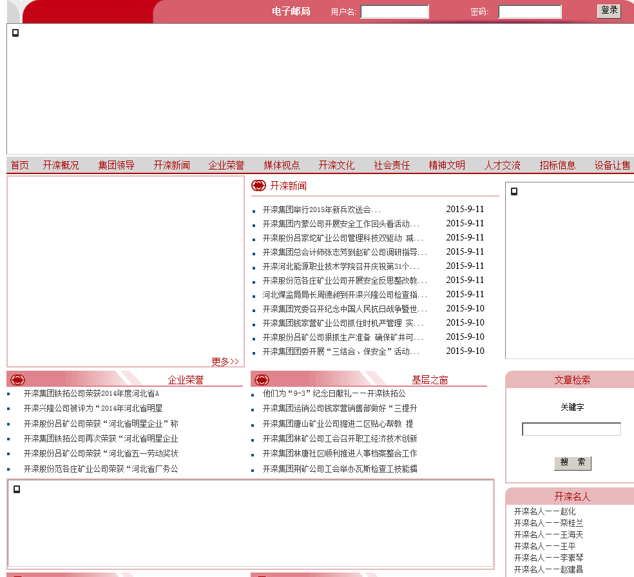Open 开滦兴隆公司被评为2014年河北省明星

93,408
